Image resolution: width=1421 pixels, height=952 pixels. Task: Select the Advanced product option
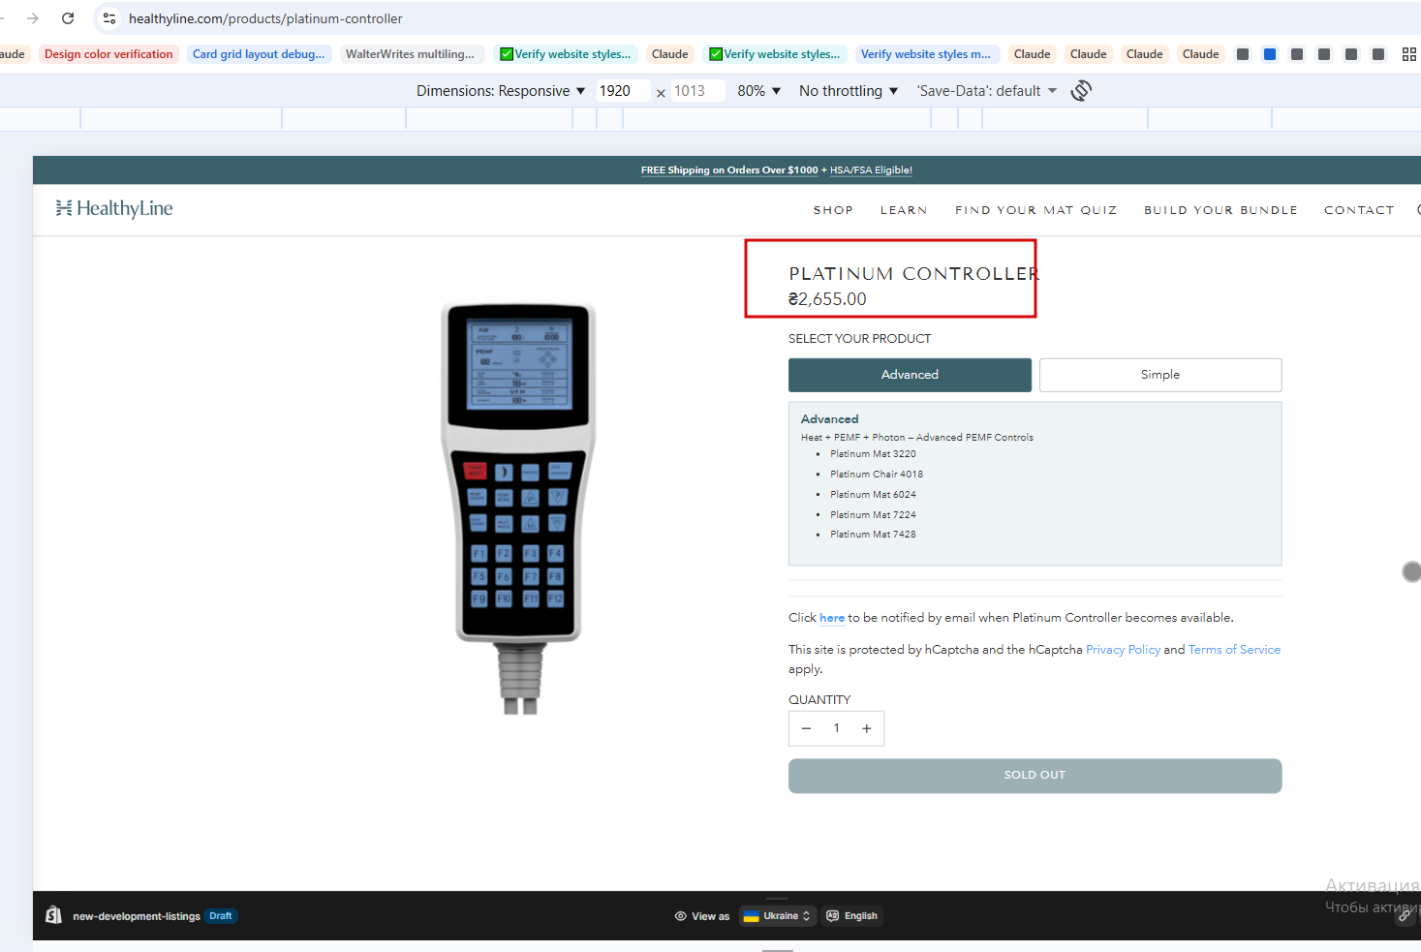(x=910, y=375)
